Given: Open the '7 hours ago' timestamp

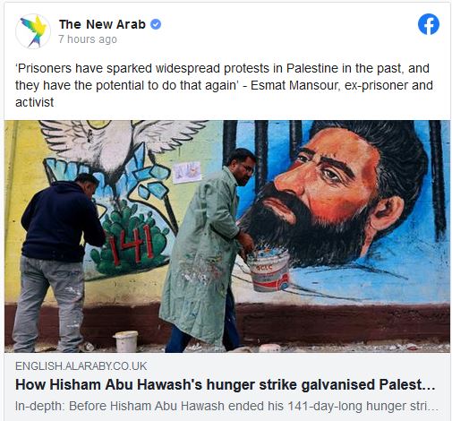Looking at the screenshot, I should pos(88,39).
